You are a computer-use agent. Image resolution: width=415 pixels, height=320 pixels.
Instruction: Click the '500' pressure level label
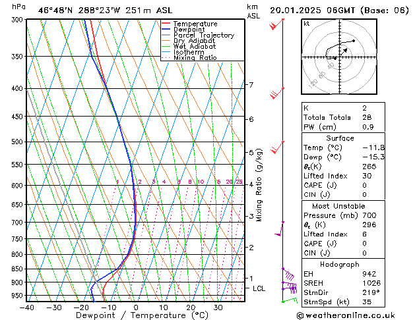coord(18,142)
